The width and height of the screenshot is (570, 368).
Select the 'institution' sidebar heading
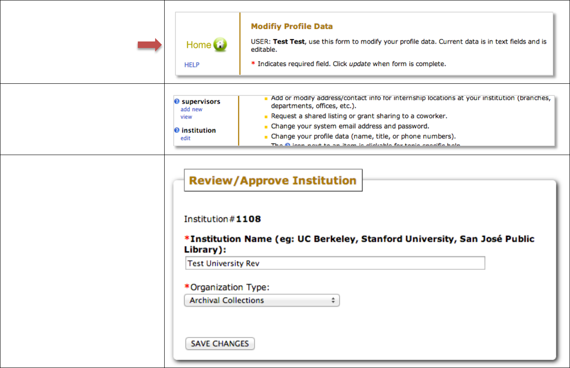(x=199, y=130)
